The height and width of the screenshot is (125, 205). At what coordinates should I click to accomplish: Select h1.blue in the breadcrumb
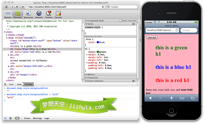click(29, 84)
